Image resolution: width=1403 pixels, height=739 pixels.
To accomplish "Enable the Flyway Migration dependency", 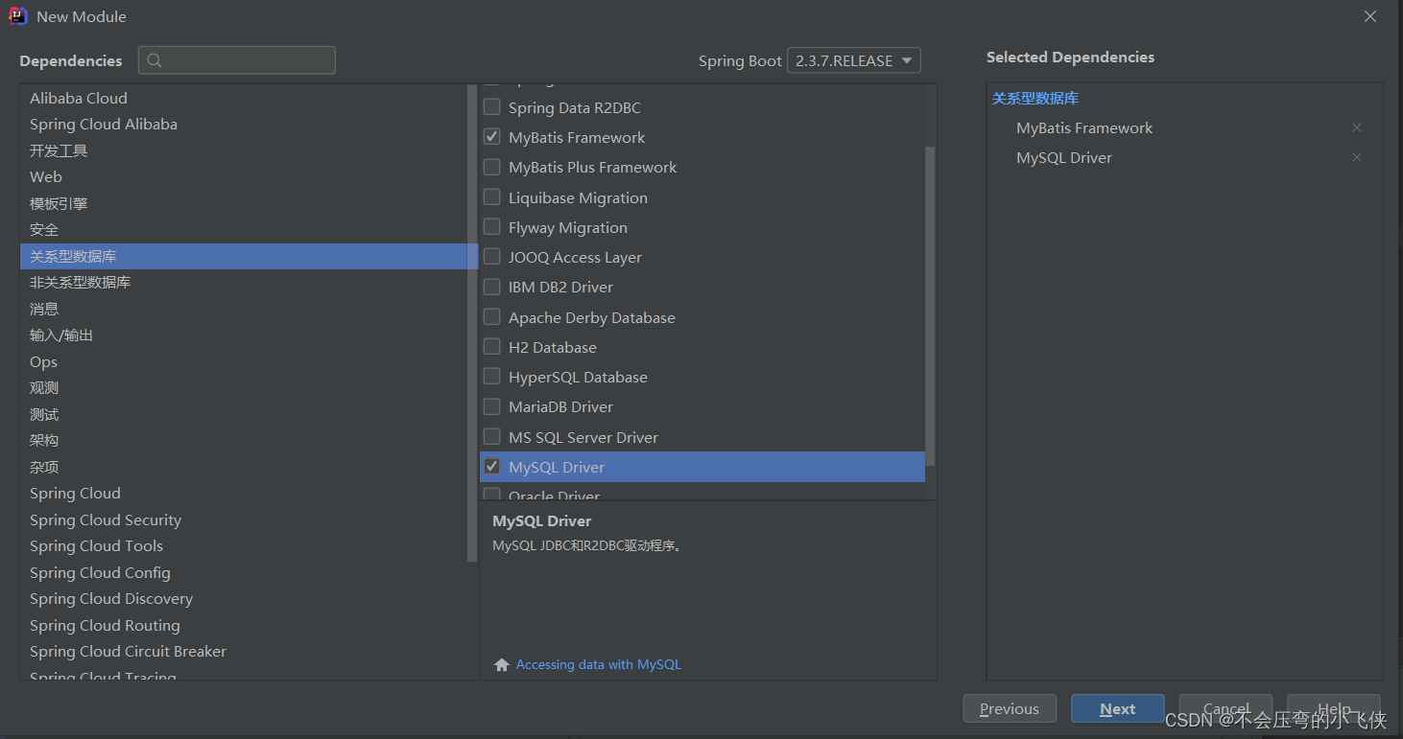I will (x=491, y=227).
